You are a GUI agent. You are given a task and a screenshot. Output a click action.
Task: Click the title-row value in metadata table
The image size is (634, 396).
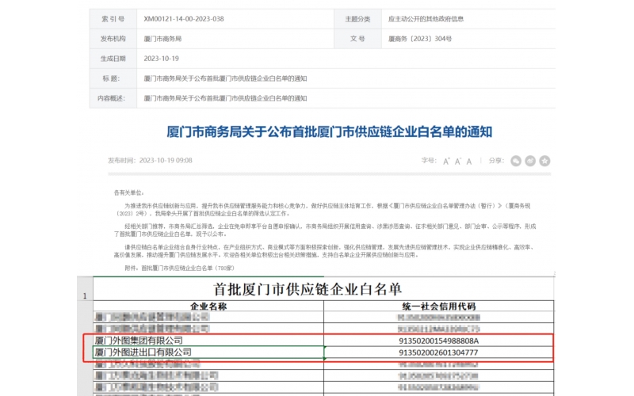pyautogui.click(x=225, y=78)
